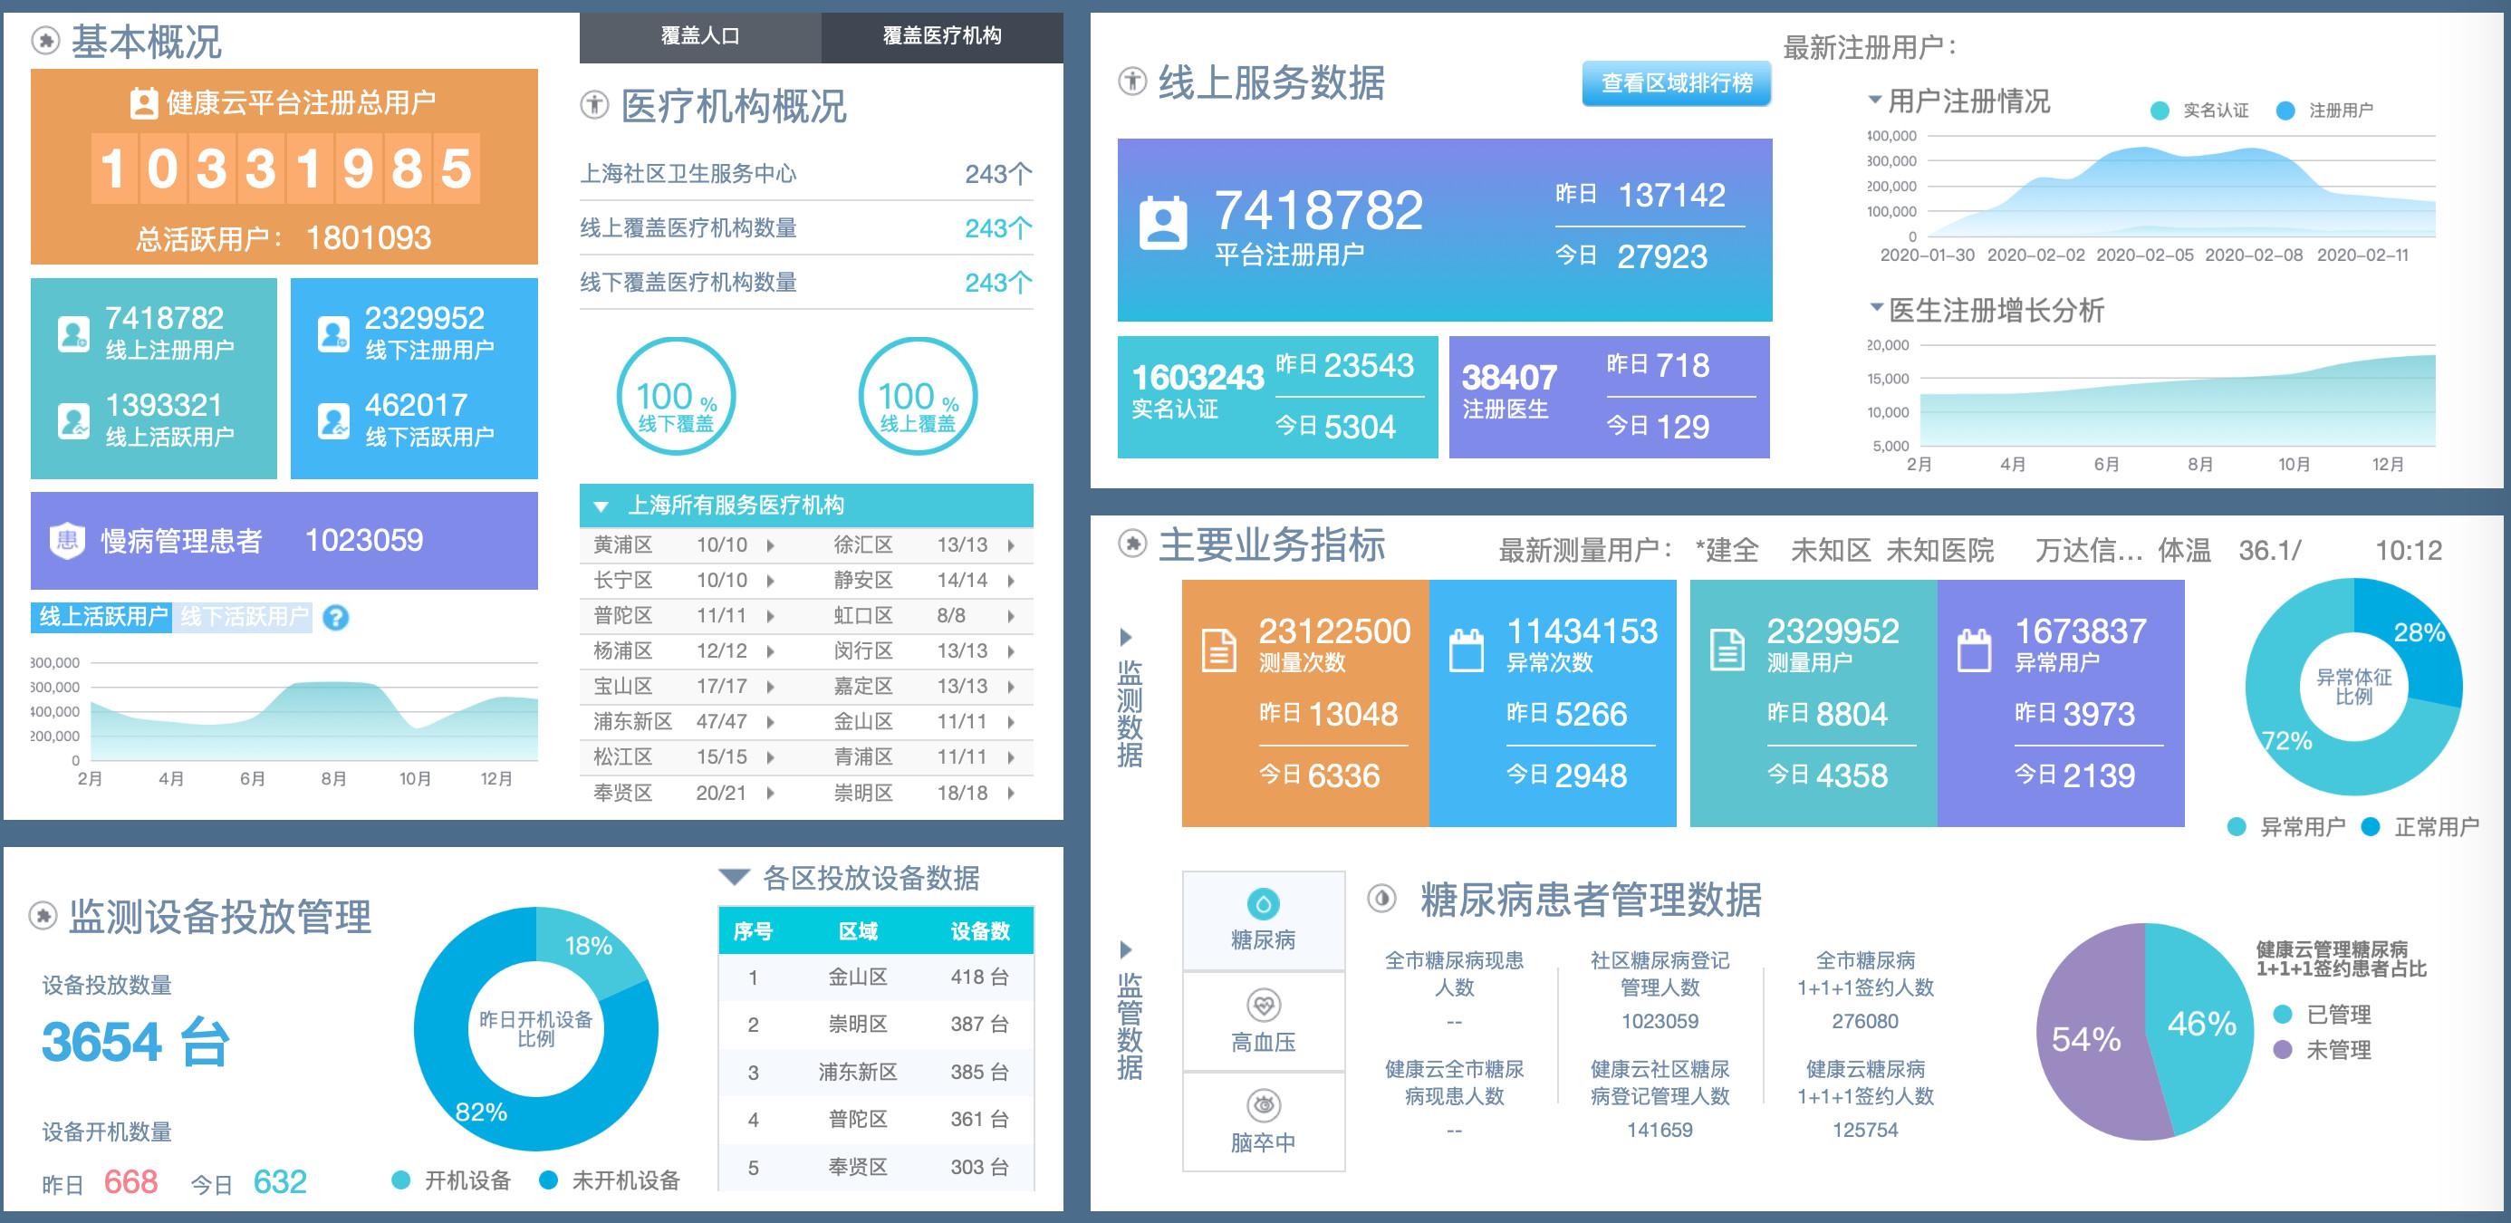The image size is (2511, 1223).
Task: Click the 线下覆盖 100% circle gauge
Action: coord(676,397)
